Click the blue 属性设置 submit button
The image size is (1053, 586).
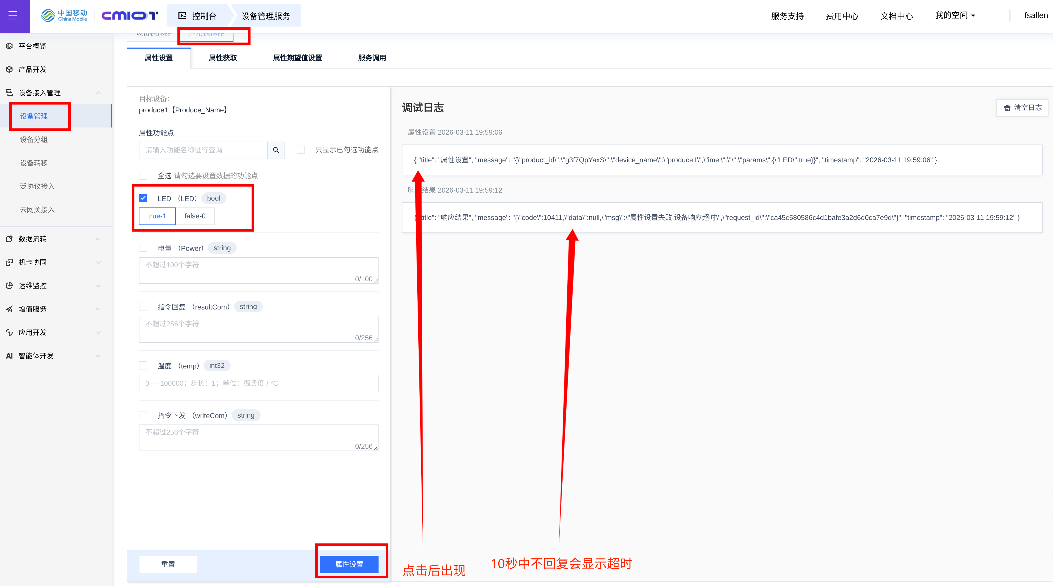tap(349, 564)
